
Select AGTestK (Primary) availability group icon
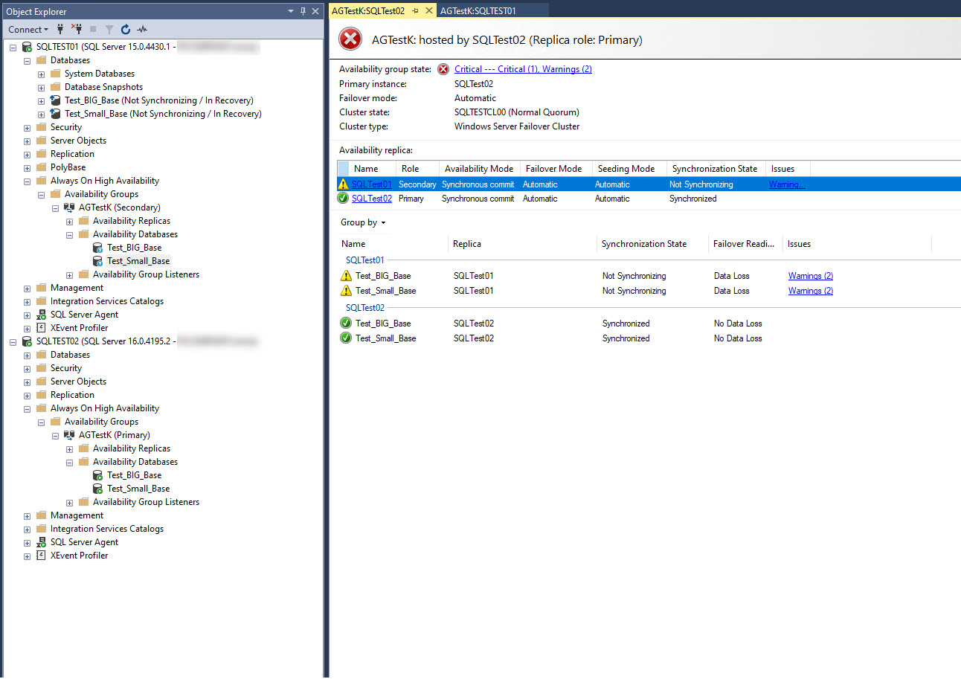(69, 435)
